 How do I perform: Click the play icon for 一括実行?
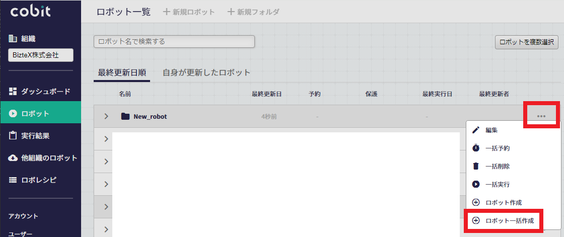[x=476, y=184]
